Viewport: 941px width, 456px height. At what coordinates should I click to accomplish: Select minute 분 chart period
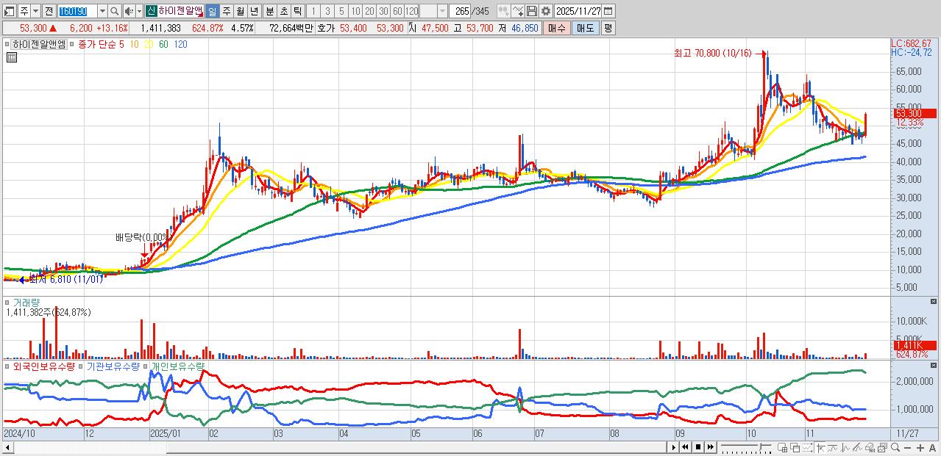point(269,11)
